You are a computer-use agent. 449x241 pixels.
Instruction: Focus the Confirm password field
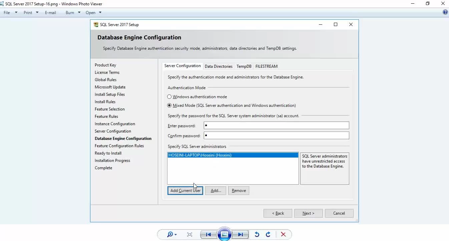(277, 136)
